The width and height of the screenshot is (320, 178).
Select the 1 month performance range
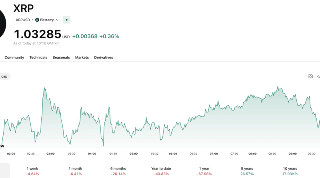click(x=75, y=171)
